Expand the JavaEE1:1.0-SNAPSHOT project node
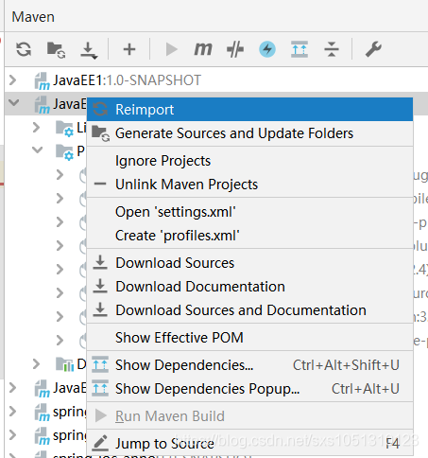The width and height of the screenshot is (428, 458). click(13, 80)
